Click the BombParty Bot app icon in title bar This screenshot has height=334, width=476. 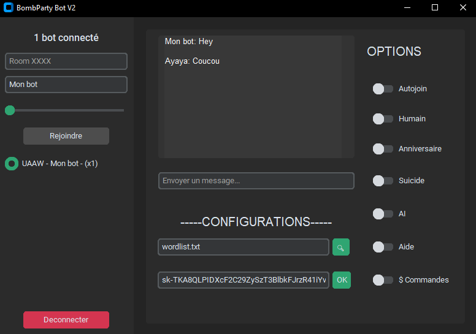tap(8, 8)
